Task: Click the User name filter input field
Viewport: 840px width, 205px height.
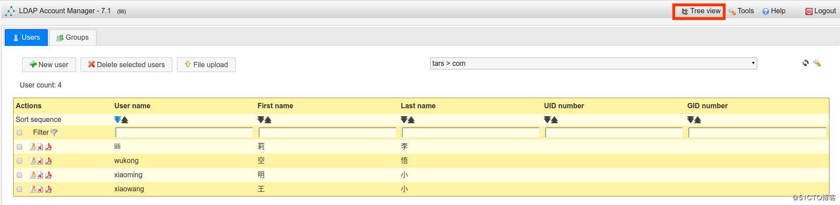Action: coord(184,133)
